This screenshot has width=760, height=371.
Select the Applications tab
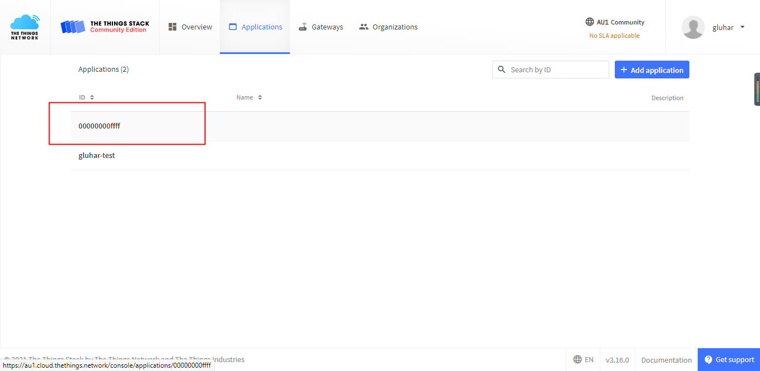255,27
